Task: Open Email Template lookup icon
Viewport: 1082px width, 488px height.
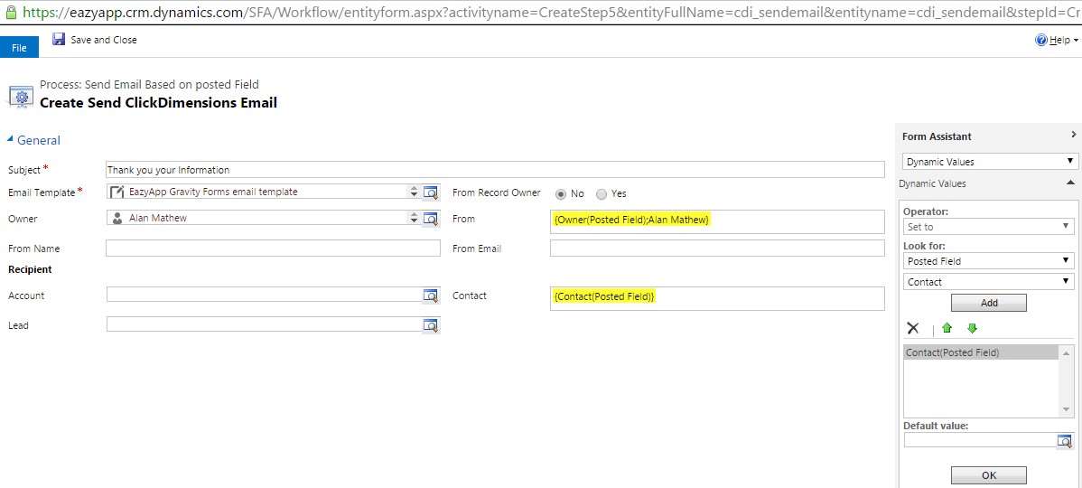Action: coord(431,192)
